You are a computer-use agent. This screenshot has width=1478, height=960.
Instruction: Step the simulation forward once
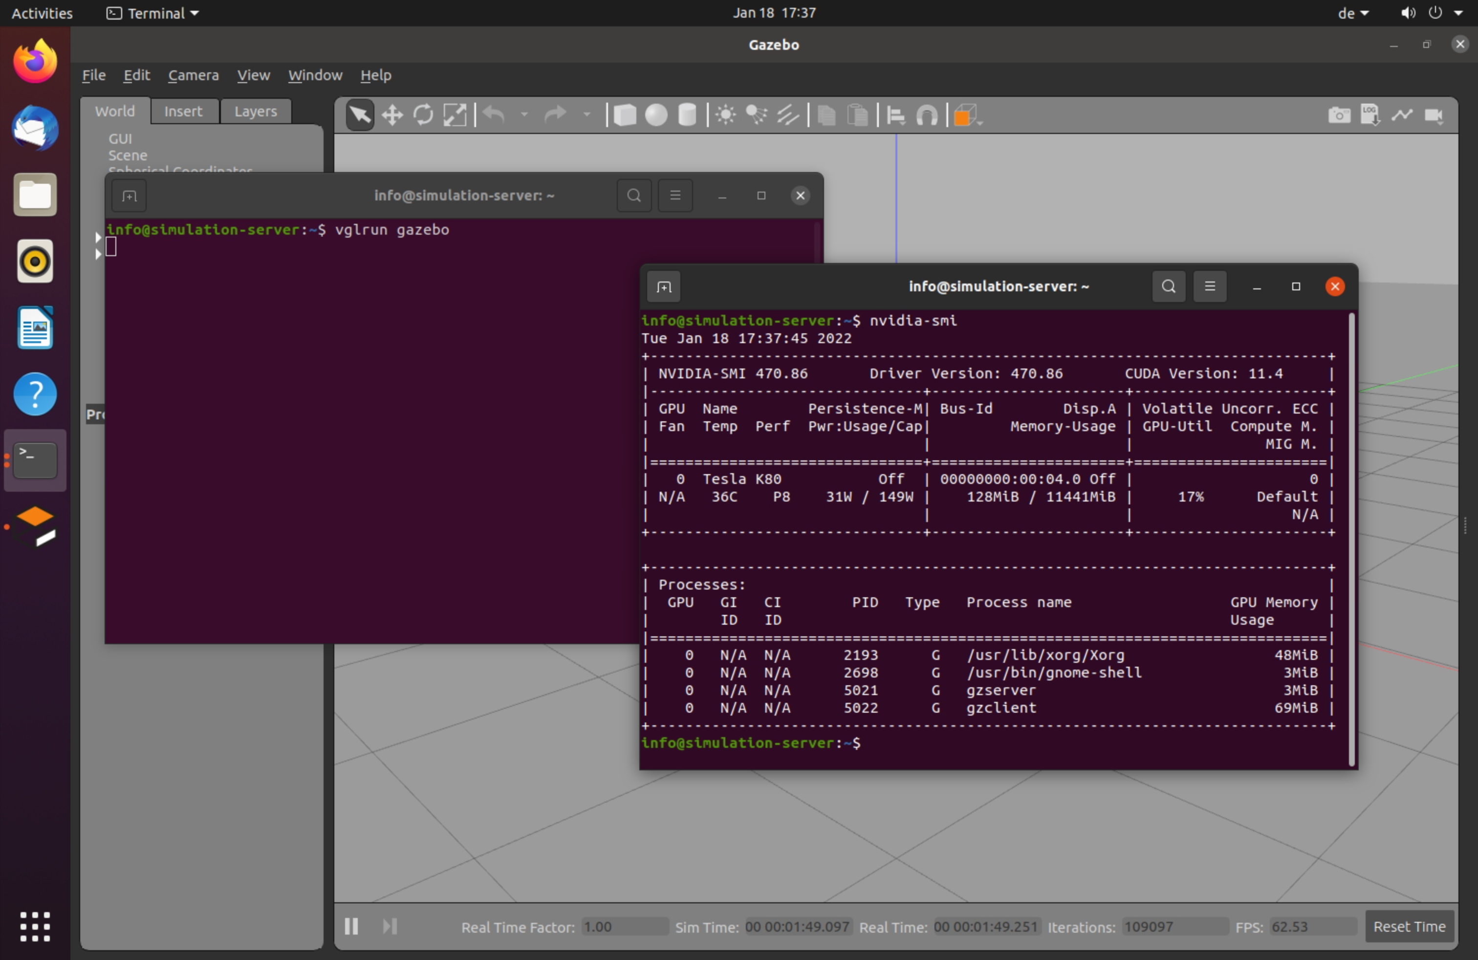(390, 926)
